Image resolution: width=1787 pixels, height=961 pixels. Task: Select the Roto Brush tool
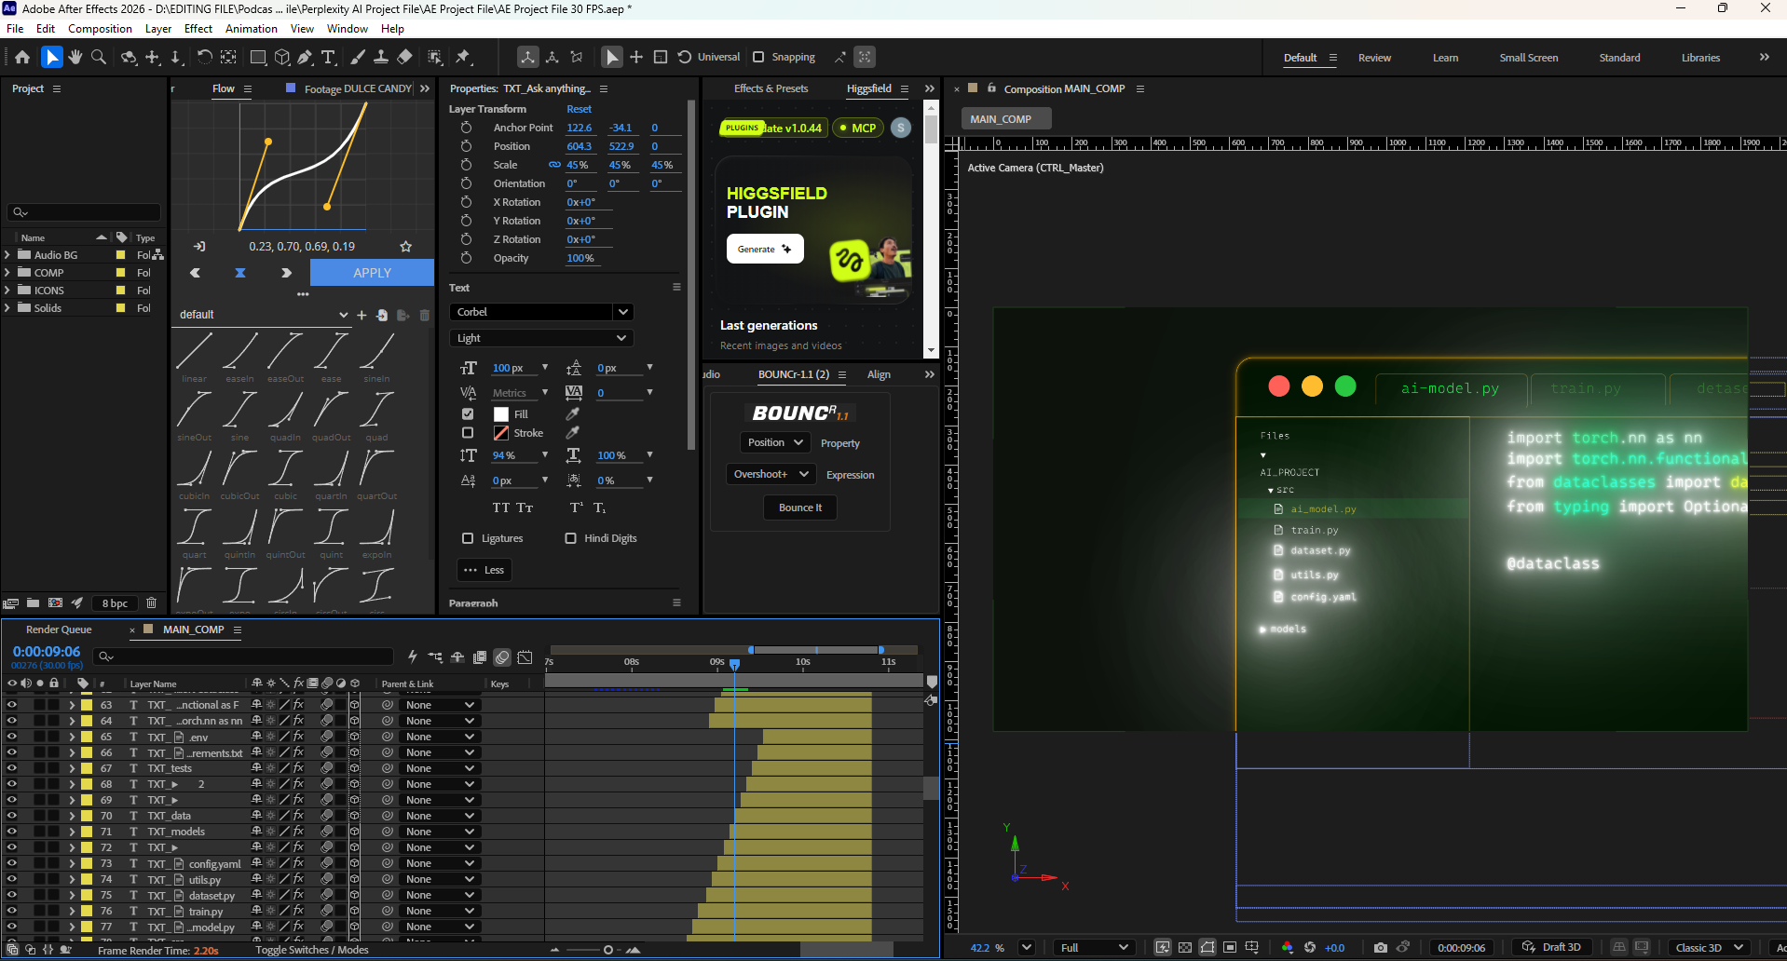tap(434, 58)
